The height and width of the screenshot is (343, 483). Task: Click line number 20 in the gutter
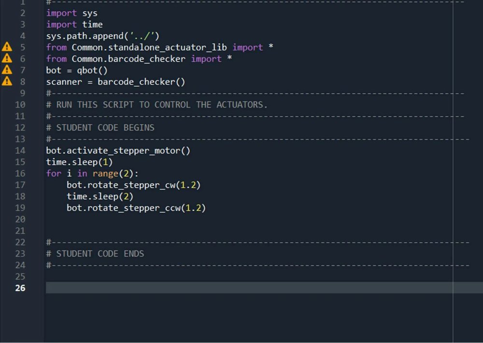(20, 220)
